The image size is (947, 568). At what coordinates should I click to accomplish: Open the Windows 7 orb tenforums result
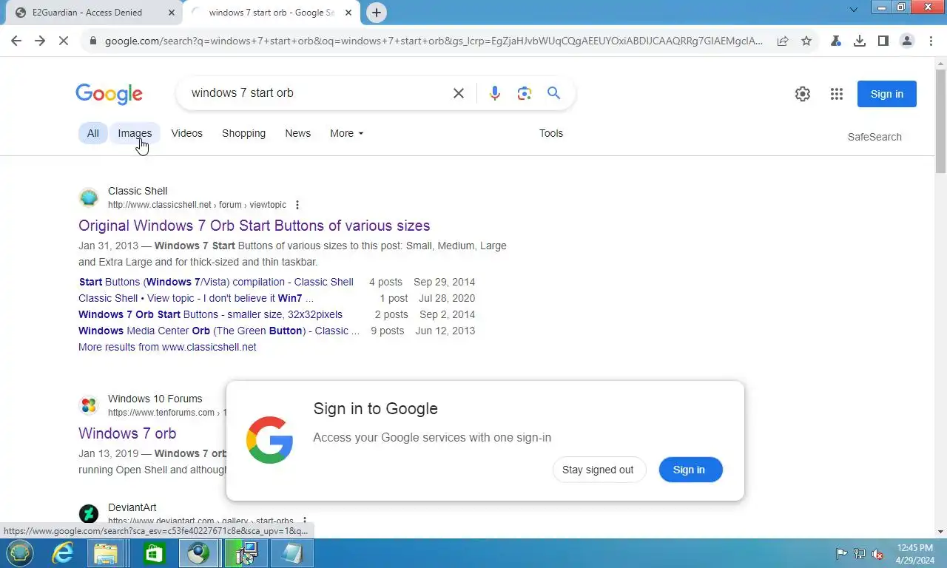click(127, 433)
